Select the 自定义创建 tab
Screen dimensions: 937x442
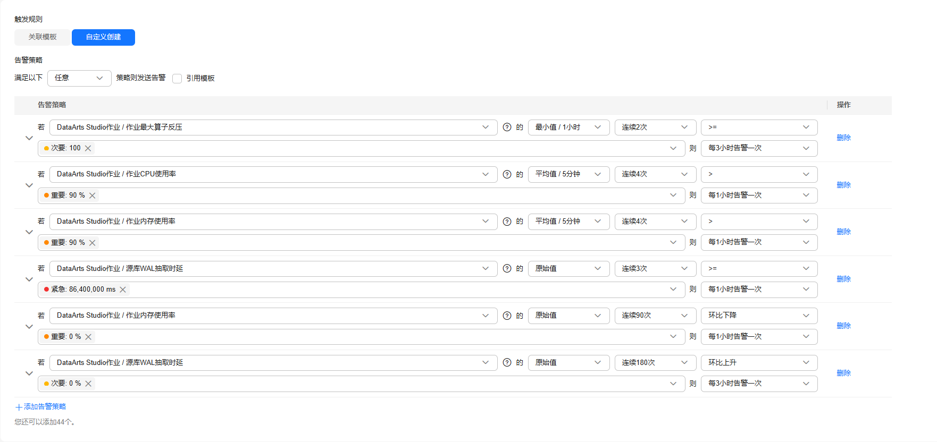pos(103,37)
